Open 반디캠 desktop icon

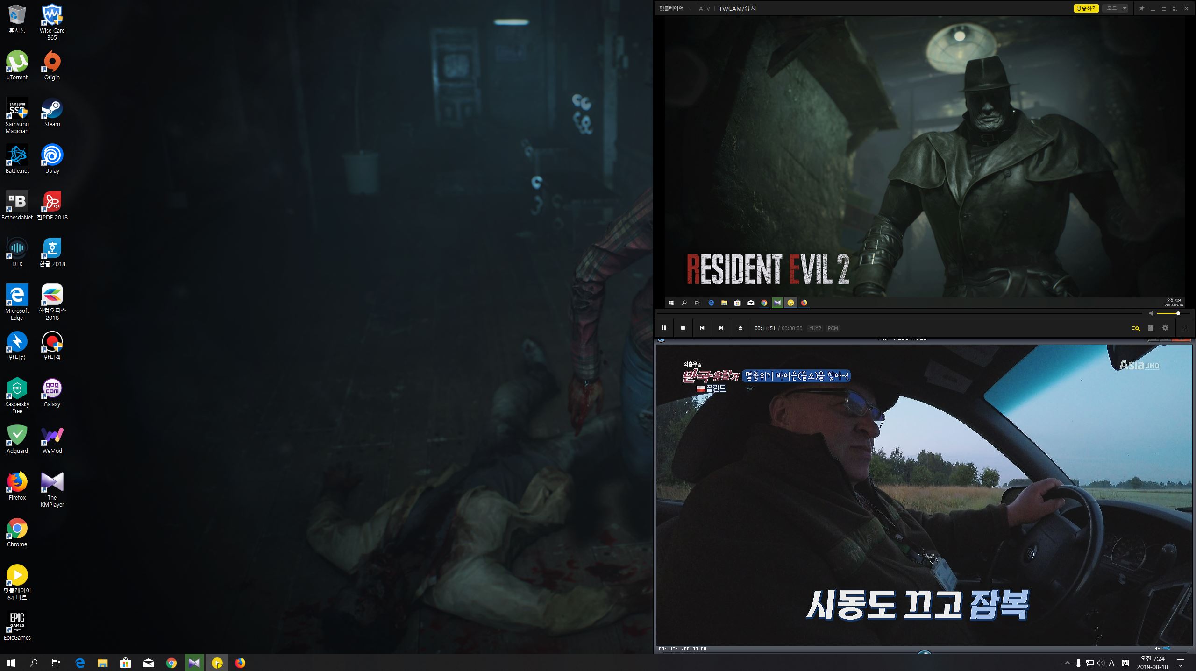[x=52, y=346]
